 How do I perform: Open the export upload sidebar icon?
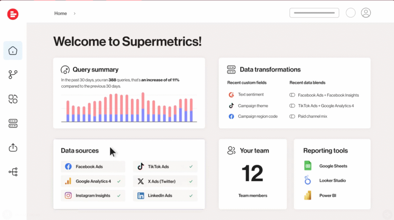pyautogui.click(x=13, y=147)
